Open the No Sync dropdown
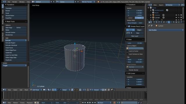Image resolution: width=186 pixels, height=104 pixels. coord(104,103)
